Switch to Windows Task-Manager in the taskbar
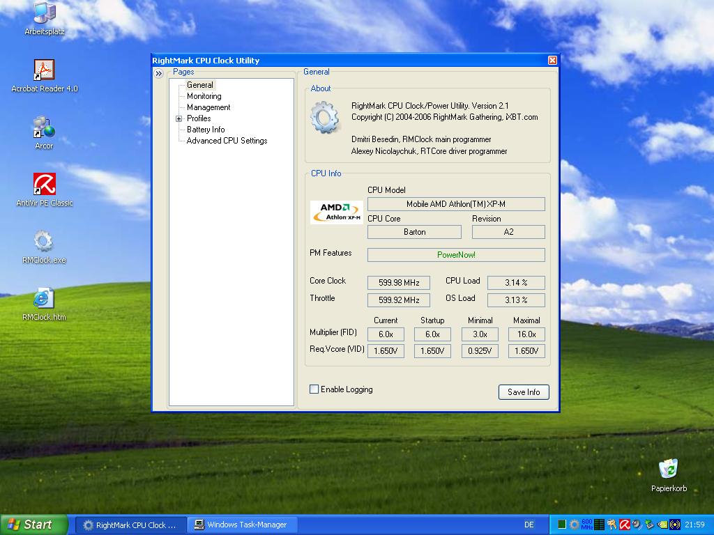 point(241,525)
